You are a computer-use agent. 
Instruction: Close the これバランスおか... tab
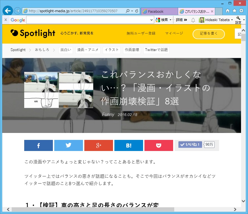212,11
